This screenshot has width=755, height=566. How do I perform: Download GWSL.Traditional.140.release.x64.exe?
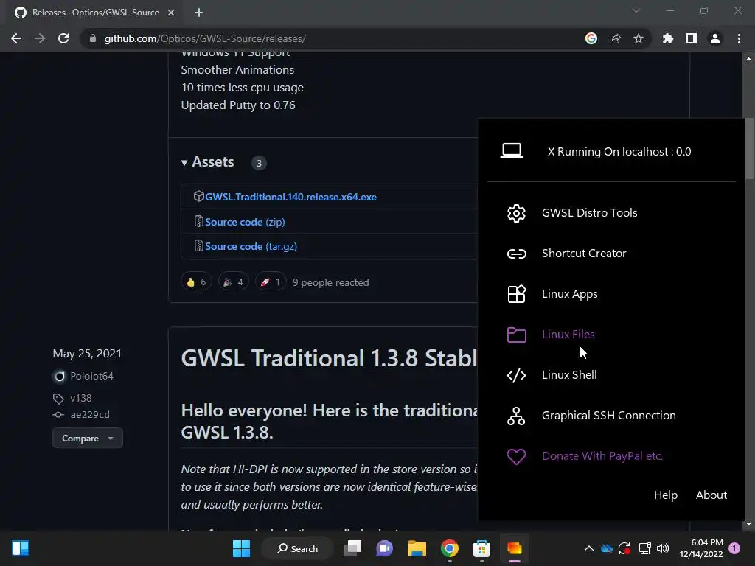pyautogui.click(x=290, y=197)
